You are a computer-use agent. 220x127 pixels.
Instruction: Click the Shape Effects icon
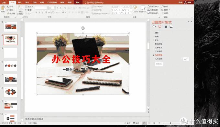pos(149,13)
